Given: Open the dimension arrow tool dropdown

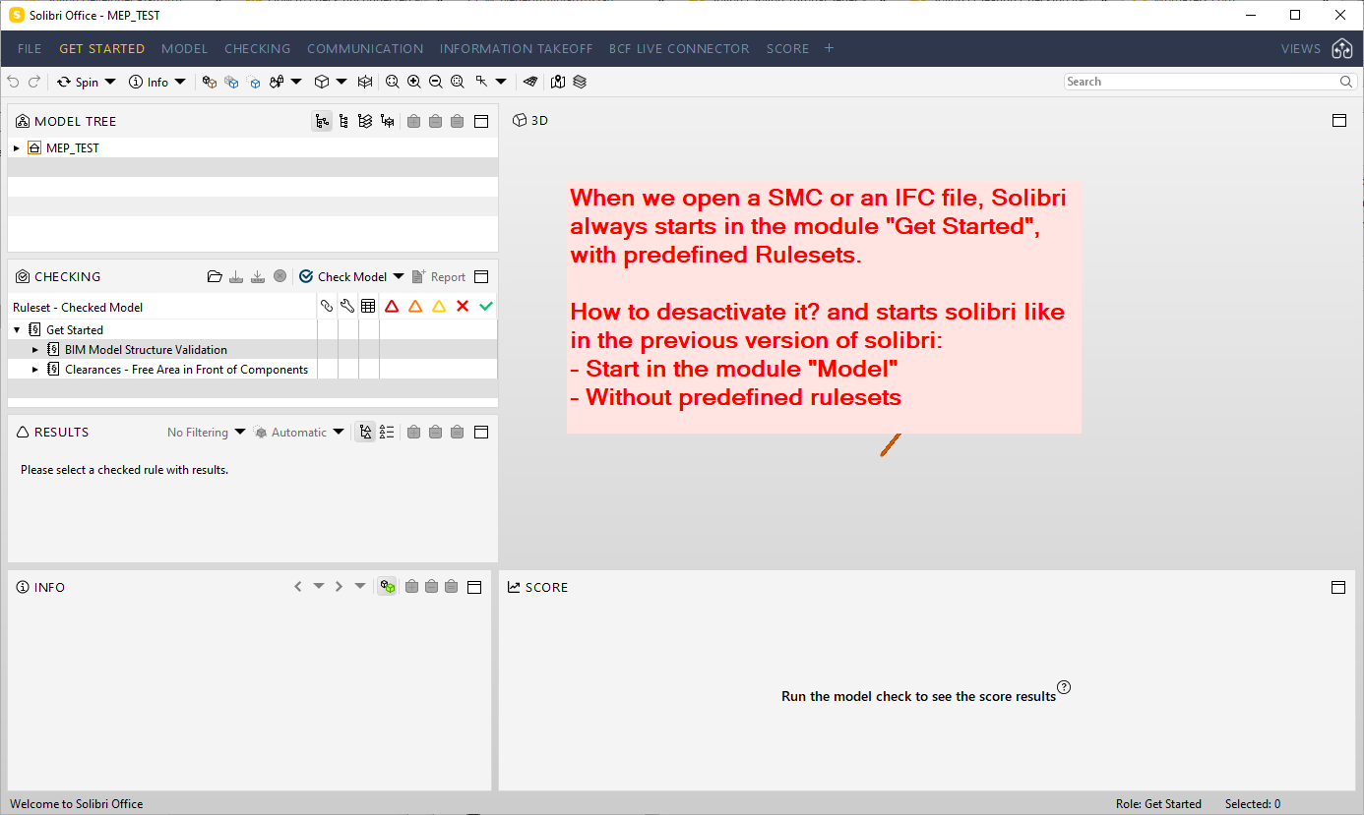Looking at the screenshot, I should click(x=501, y=83).
